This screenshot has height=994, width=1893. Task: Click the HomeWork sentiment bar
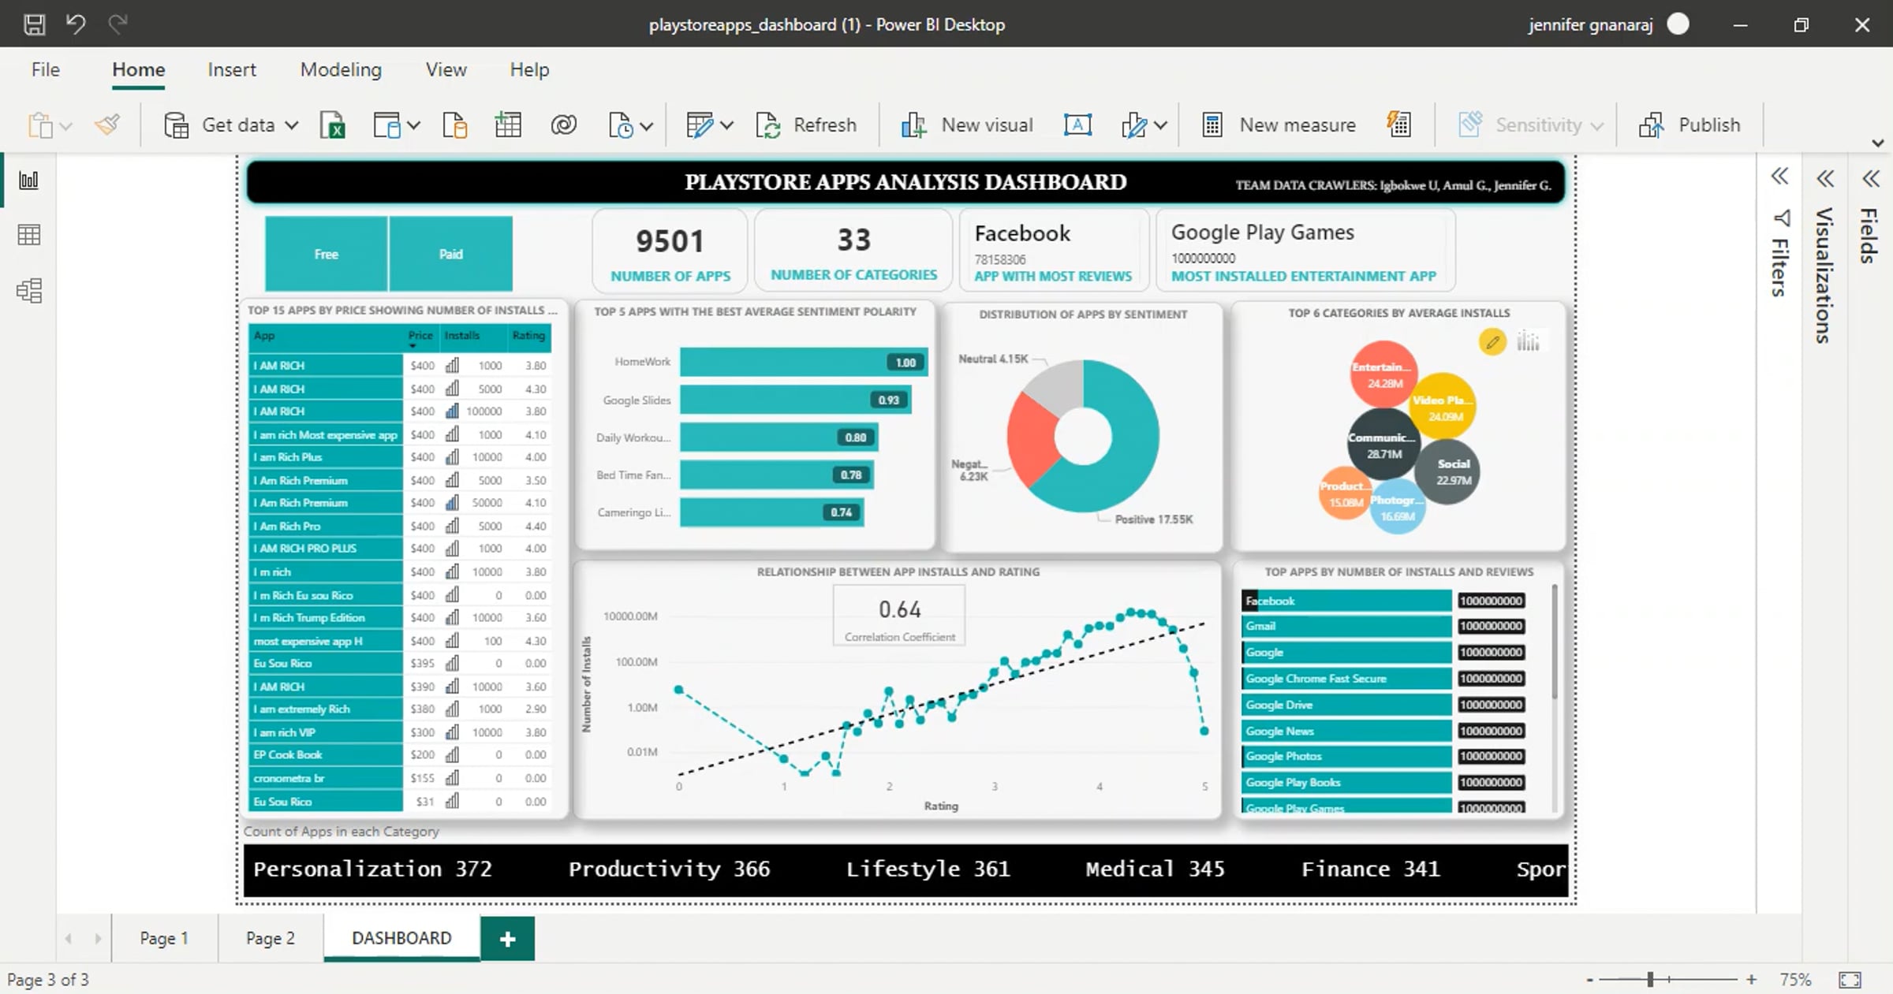pyautogui.click(x=804, y=362)
